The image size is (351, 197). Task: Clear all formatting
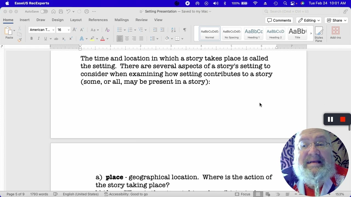point(107,30)
